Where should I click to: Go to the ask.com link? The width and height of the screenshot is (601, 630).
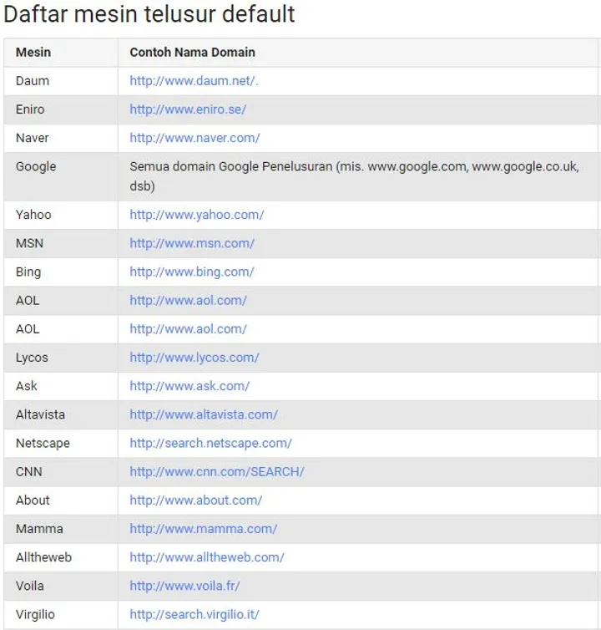[189, 386]
